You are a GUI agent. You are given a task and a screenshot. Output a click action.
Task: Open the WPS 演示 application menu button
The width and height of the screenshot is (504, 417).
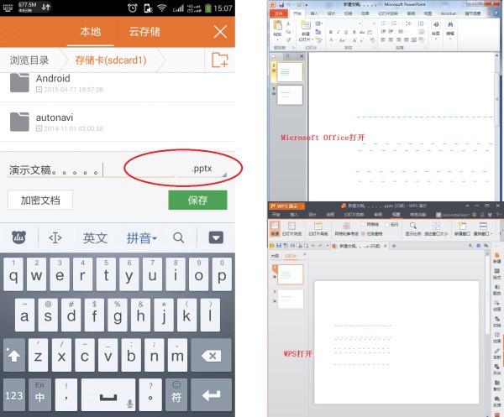click(x=287, y=206)
